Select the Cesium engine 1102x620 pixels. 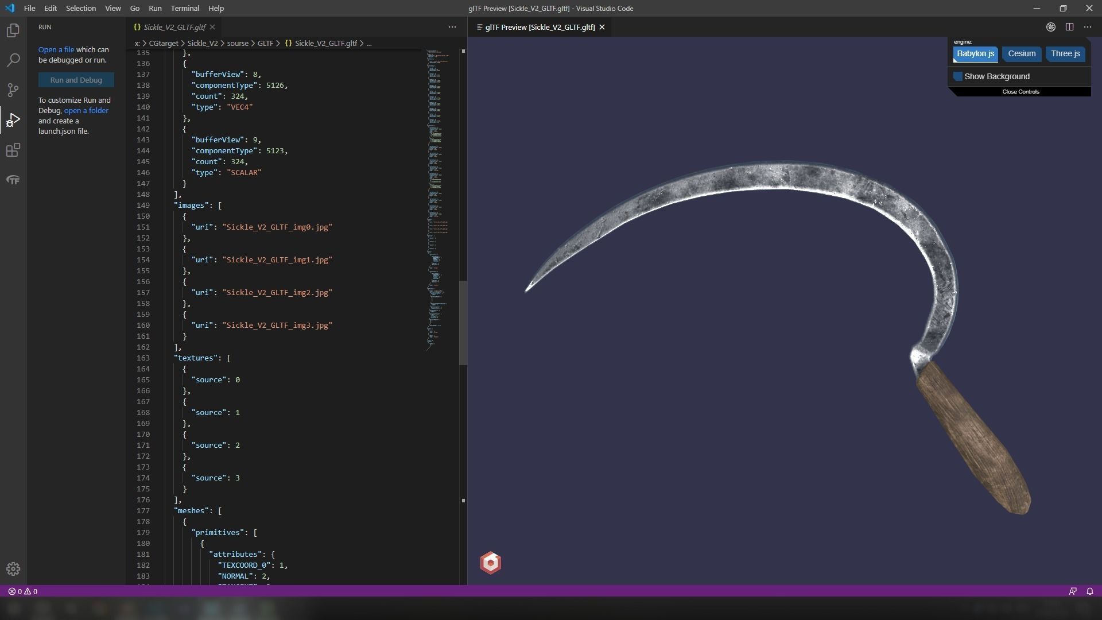coord(1022,54)
